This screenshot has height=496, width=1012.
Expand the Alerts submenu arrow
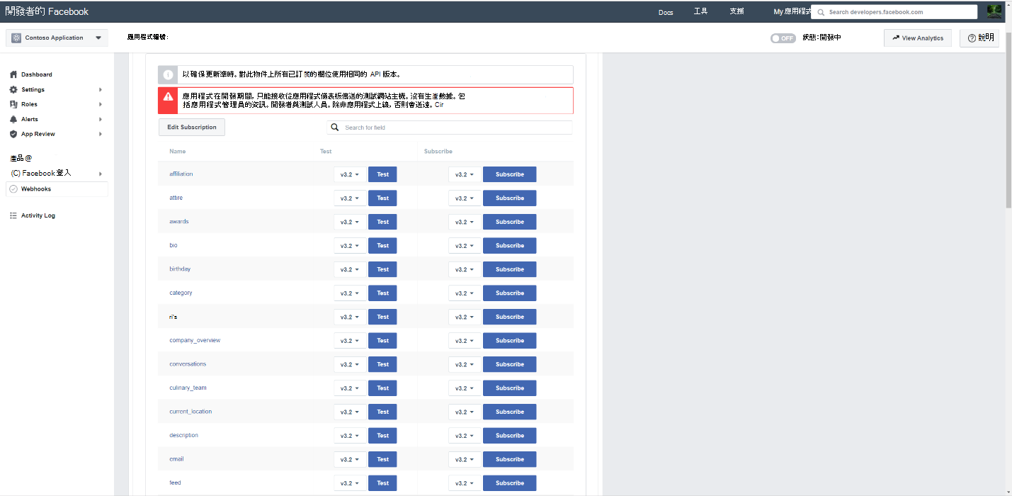point(101,119)
